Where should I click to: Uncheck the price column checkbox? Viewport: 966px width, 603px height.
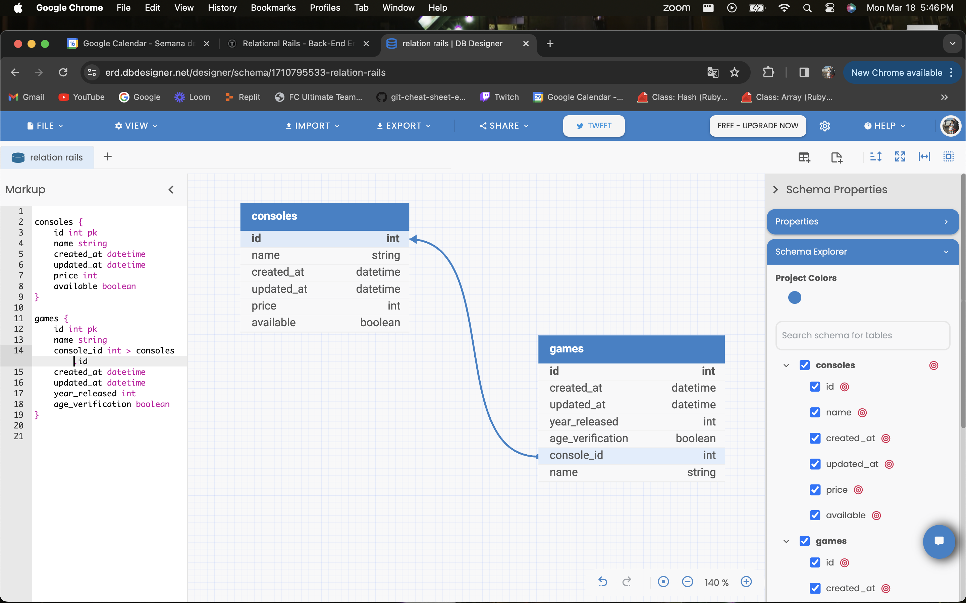point(815,490)
